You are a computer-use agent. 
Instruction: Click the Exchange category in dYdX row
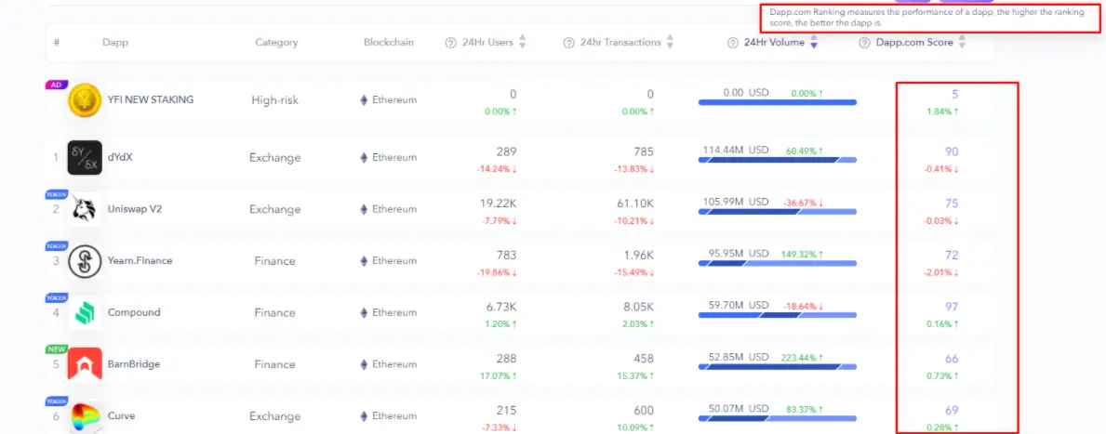tap(275, 158)
